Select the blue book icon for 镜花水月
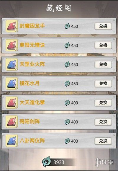 [x=12, y=84]
